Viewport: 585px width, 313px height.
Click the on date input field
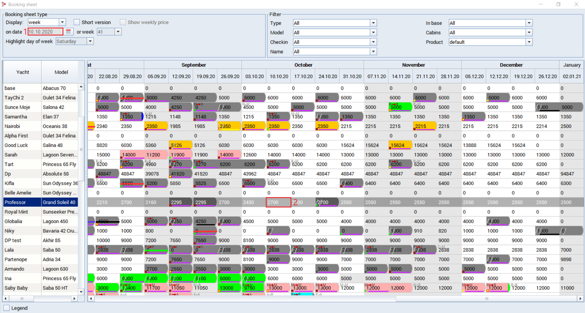coord(45,32)
